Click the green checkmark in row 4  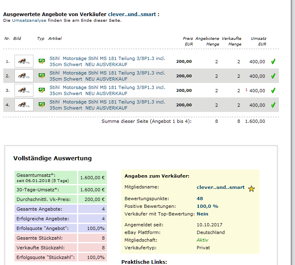click(273, 105)
